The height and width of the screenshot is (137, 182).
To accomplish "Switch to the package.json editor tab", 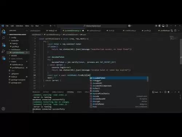I will 35,31.
